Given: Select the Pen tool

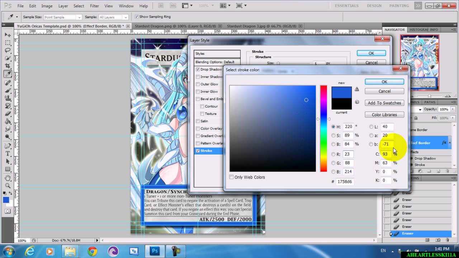Looking at the screenshot, I should [8, 146].
